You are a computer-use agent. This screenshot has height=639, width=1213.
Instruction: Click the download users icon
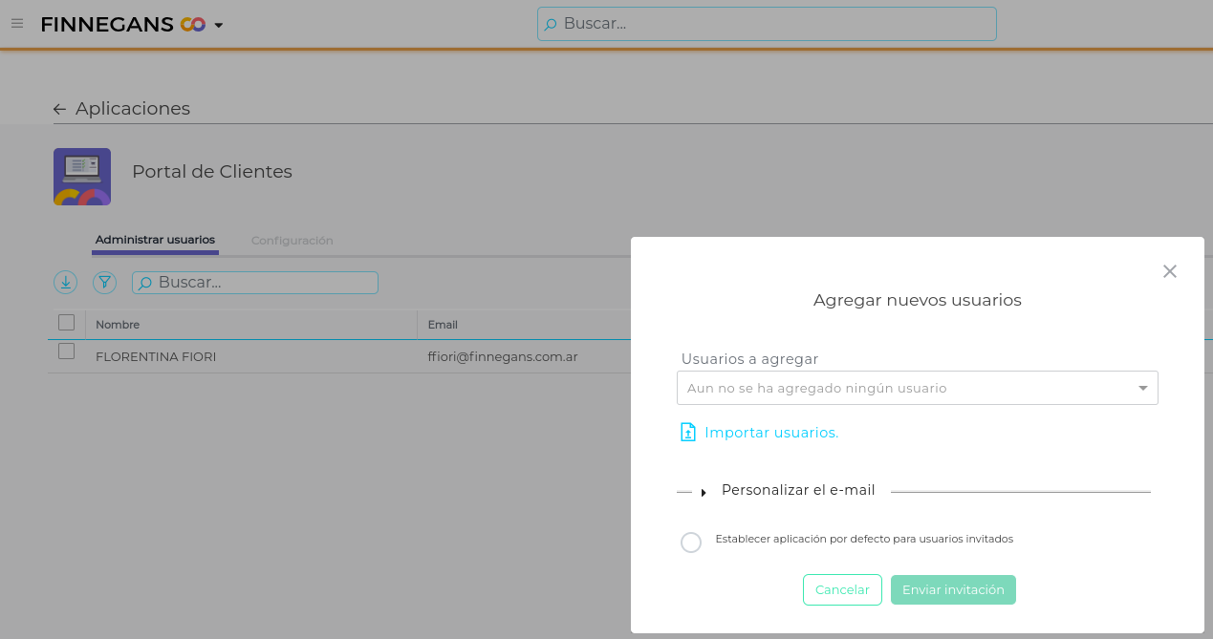pyautogui.click(x=65, y=282)
